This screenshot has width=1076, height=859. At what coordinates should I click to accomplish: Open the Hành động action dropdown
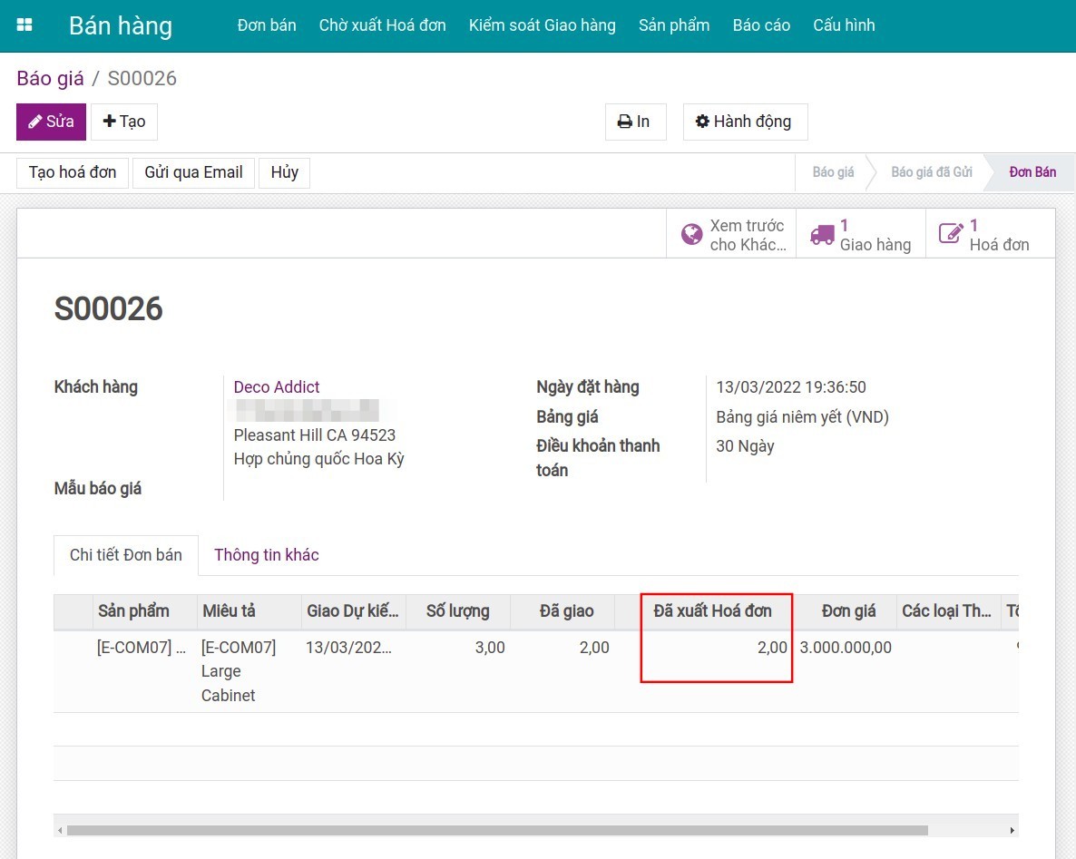click(x=745, y=122)
